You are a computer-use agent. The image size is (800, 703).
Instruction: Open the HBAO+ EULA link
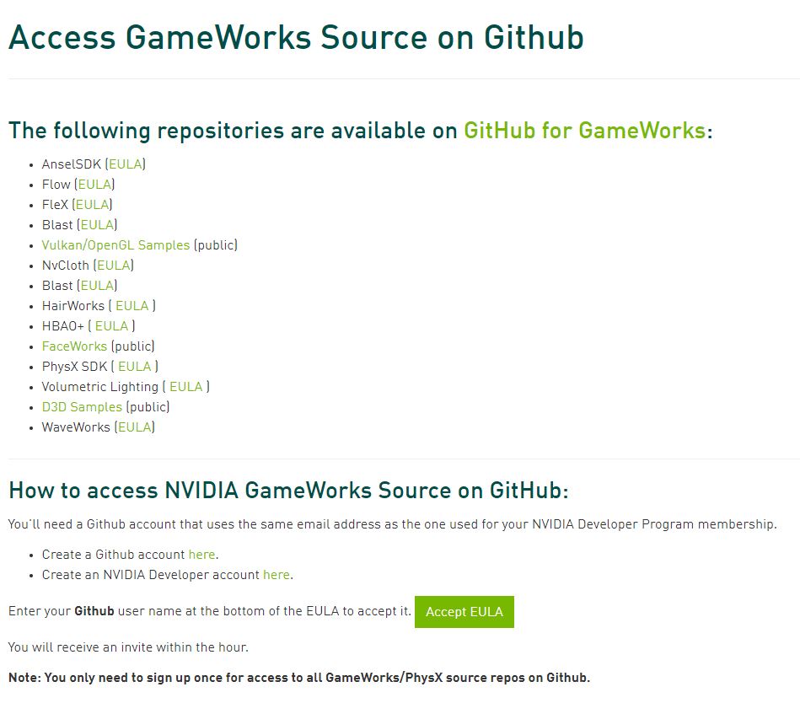click(112, 326)
